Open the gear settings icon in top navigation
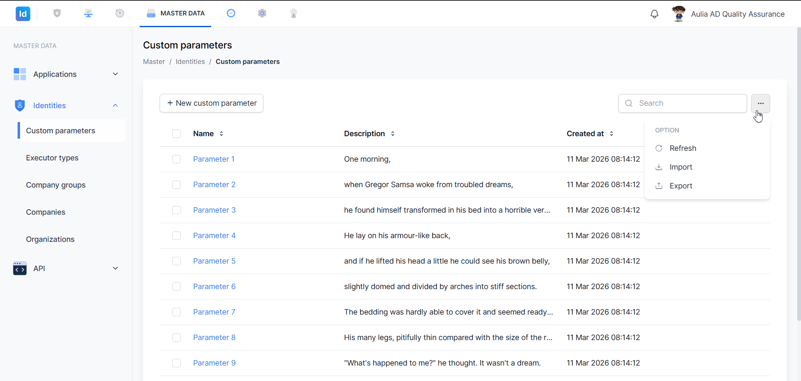The width and height of the screenshot is (801, 381). (x=262, y=13)
